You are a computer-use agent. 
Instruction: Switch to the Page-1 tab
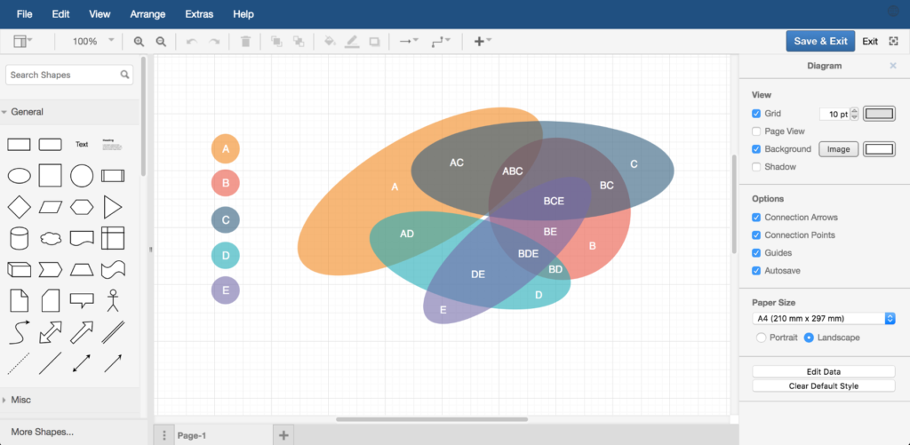point(192,435)
